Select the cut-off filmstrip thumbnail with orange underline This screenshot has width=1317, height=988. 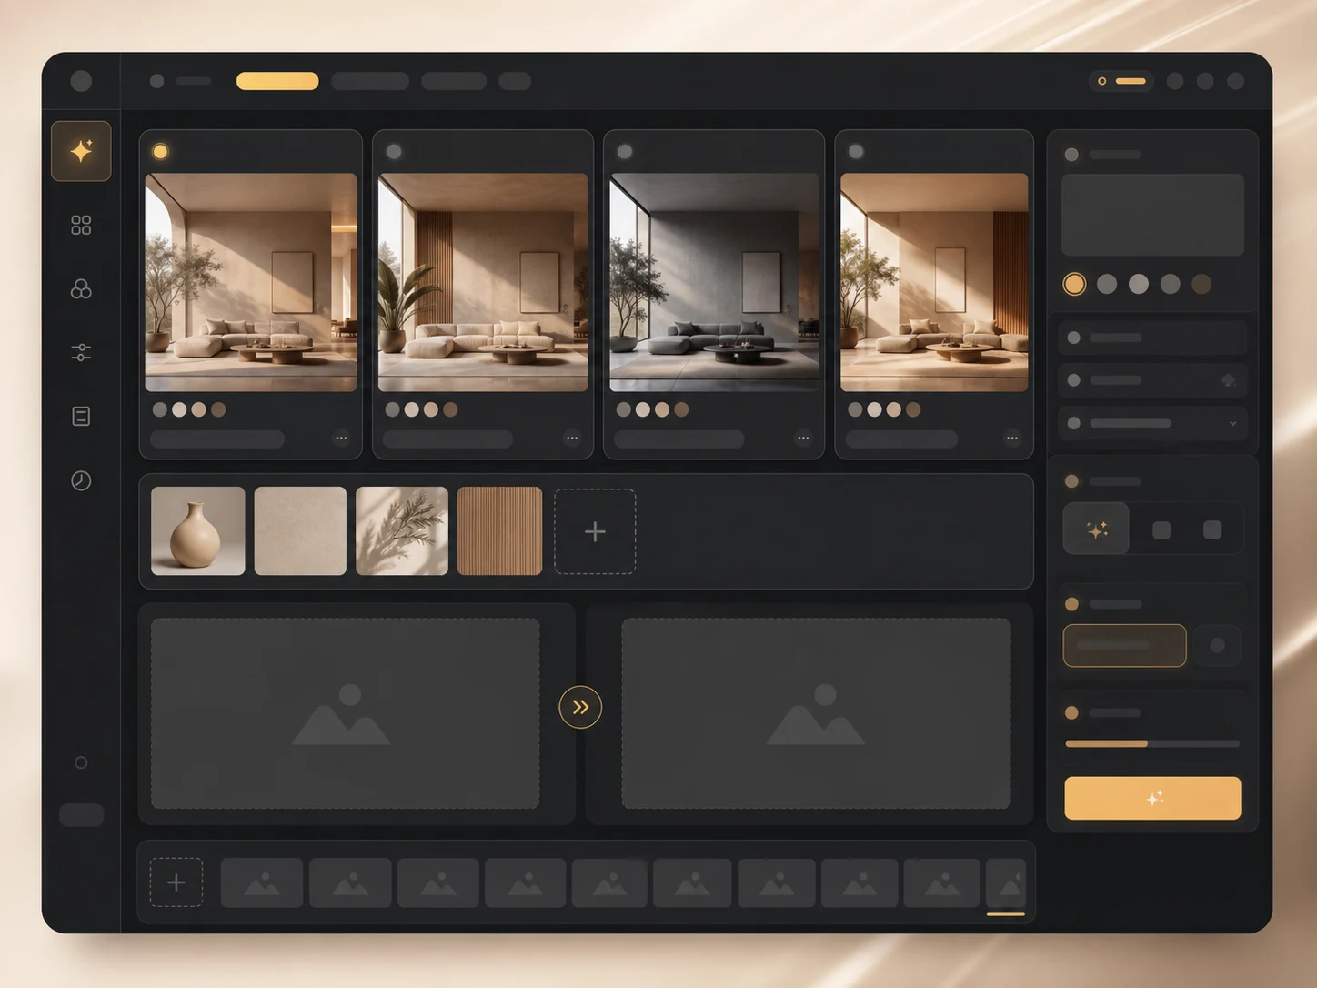tap(1006, 884)
